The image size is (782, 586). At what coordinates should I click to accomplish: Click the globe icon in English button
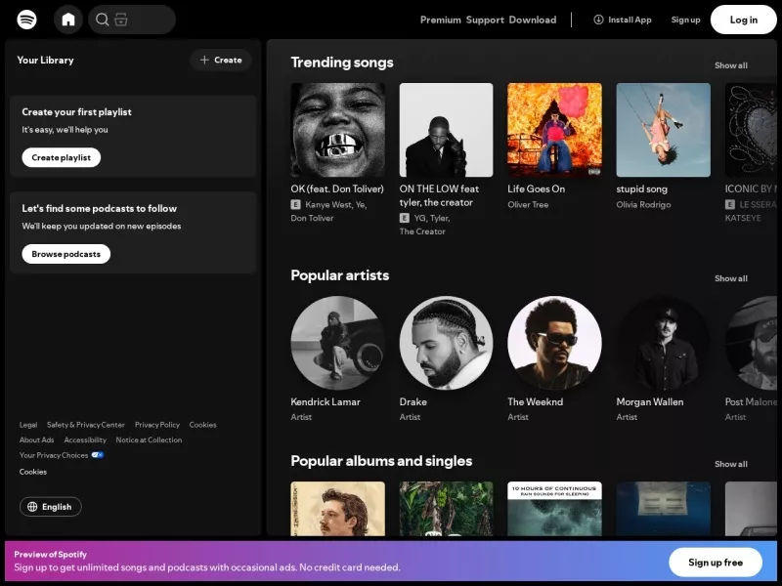(x=32, y=507)
